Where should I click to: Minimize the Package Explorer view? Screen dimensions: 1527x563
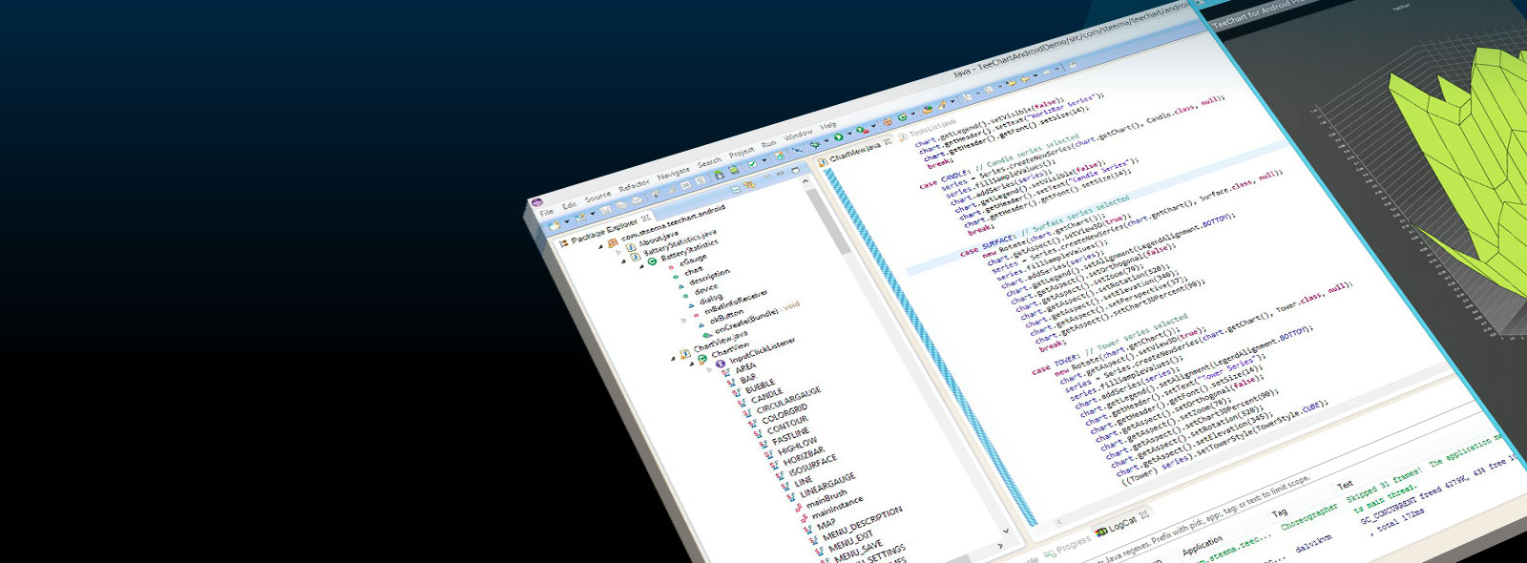780,174
